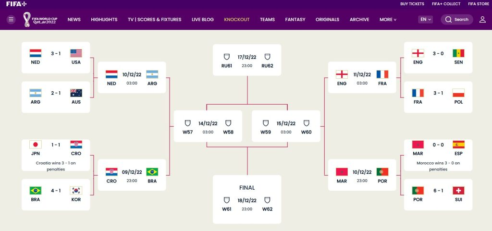The width and height of the screenshot is (492, 231).
Task: Click the Search button
Action: pos(457,20)
